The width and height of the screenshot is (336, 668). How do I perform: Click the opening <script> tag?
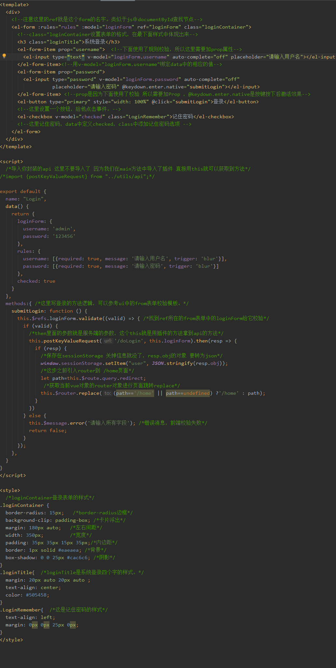click(11, 161)
